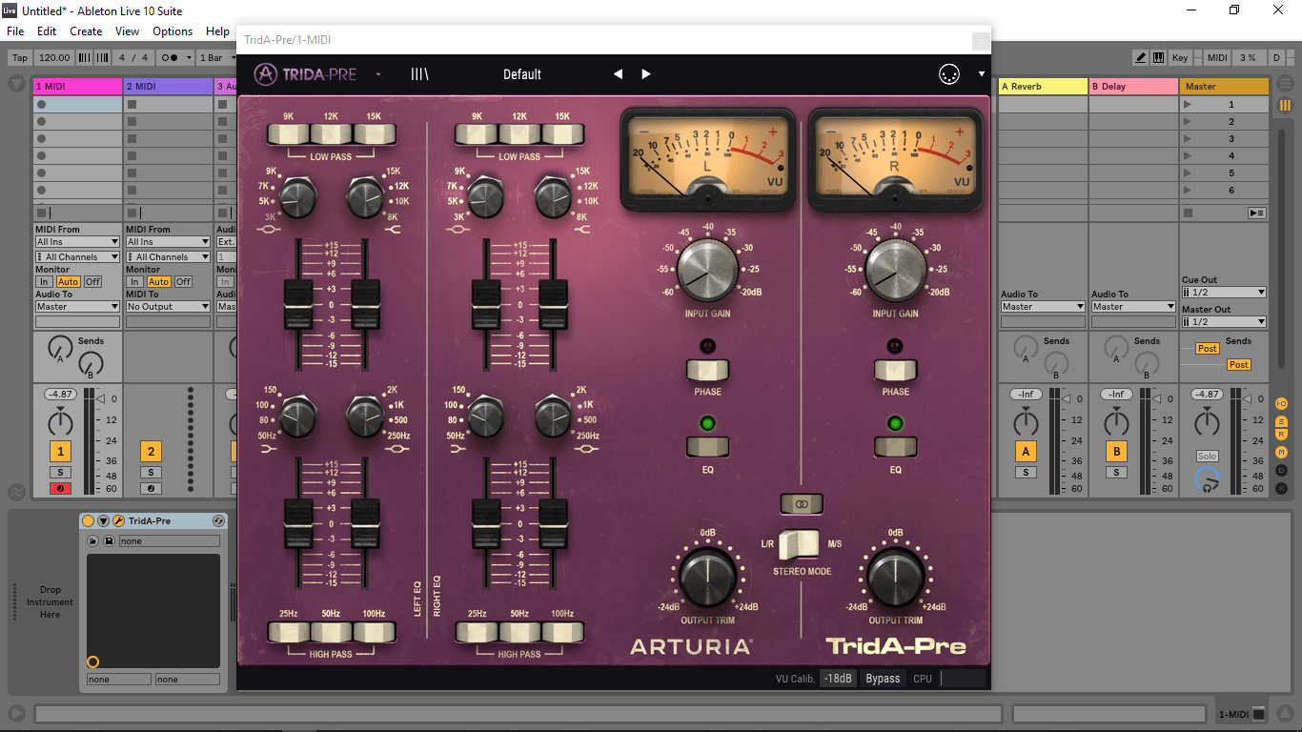Open the MIDI settings icon in plugin toolbar
Viewport: 1302px width, 732px height.
click(948, 74)
